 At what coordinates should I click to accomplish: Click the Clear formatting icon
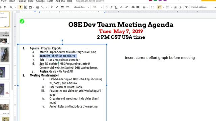pyautogui.click(x=186, y=7)
